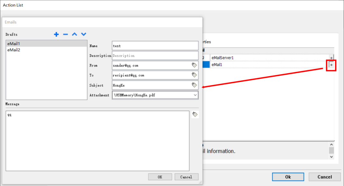Screen dimensions: 344x186
Task: Move draft down with down arrow
Action: [83, 34]
